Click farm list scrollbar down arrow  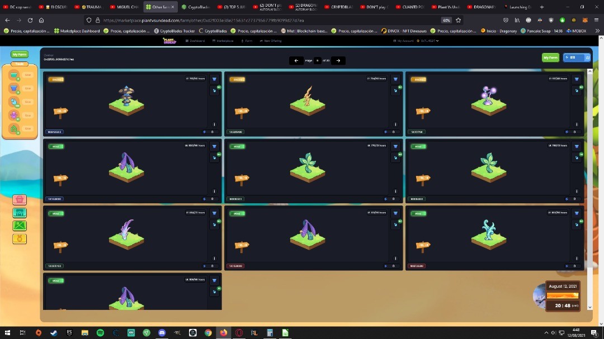pyautogui.click(x=590, y=307)
